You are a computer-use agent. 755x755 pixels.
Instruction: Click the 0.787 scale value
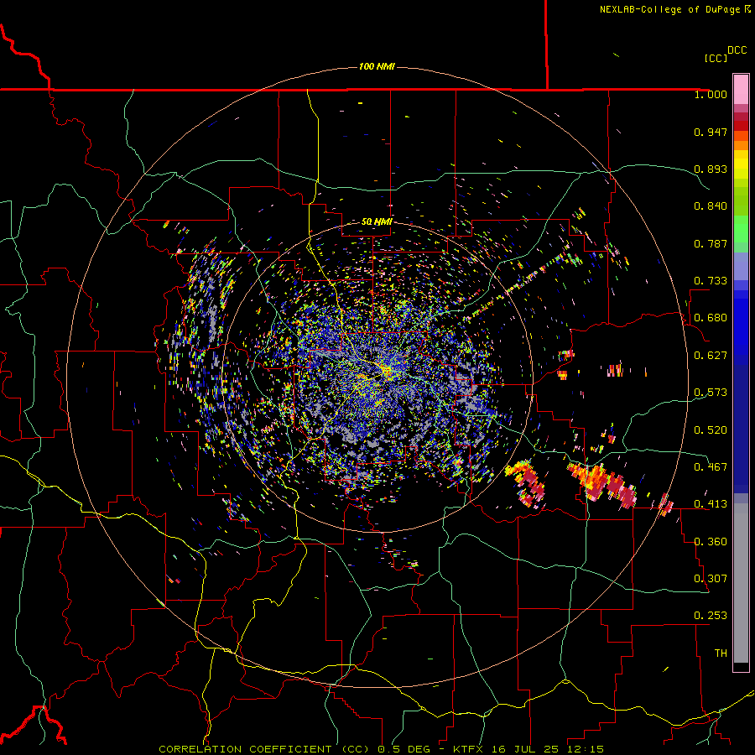point(711,243)
